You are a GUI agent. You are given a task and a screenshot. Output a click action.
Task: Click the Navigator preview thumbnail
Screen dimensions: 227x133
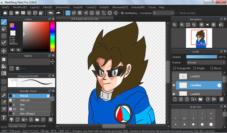[199, 38]
